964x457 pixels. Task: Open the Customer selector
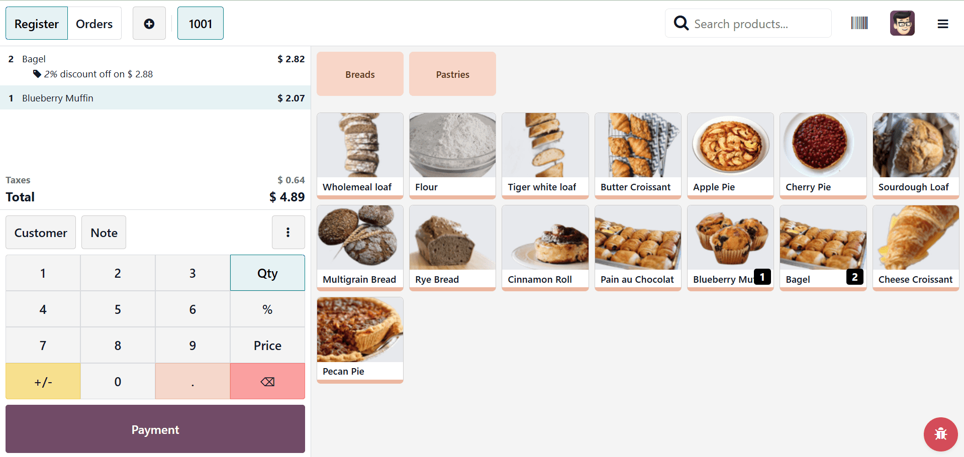click(40, 232)
